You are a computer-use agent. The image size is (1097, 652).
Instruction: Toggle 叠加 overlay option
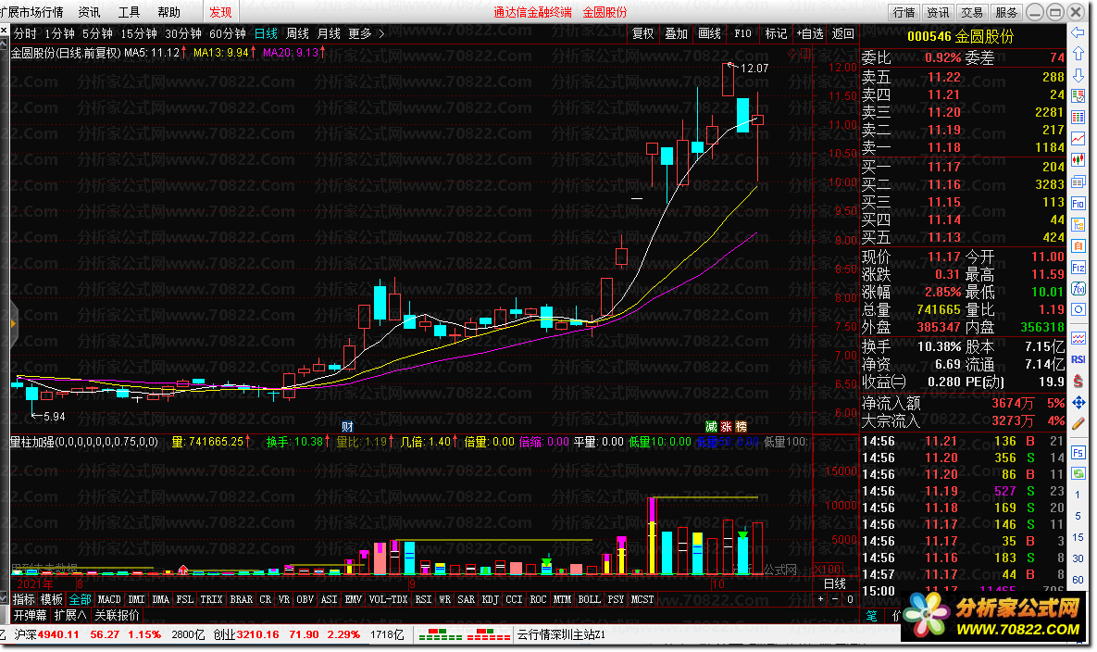click(676, 33)
